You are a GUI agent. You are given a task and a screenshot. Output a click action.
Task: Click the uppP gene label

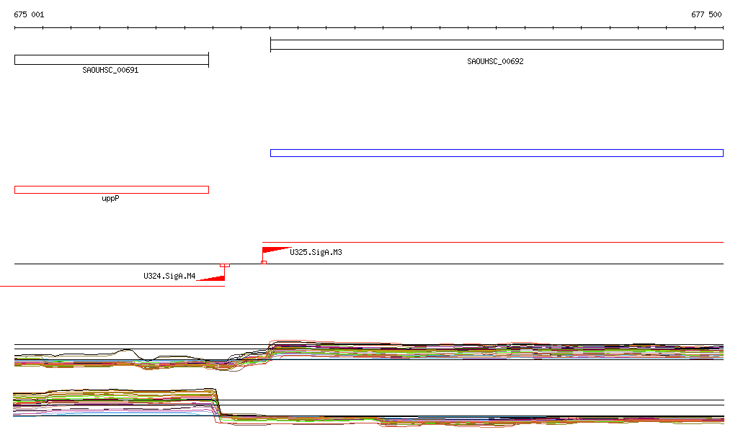110,198
